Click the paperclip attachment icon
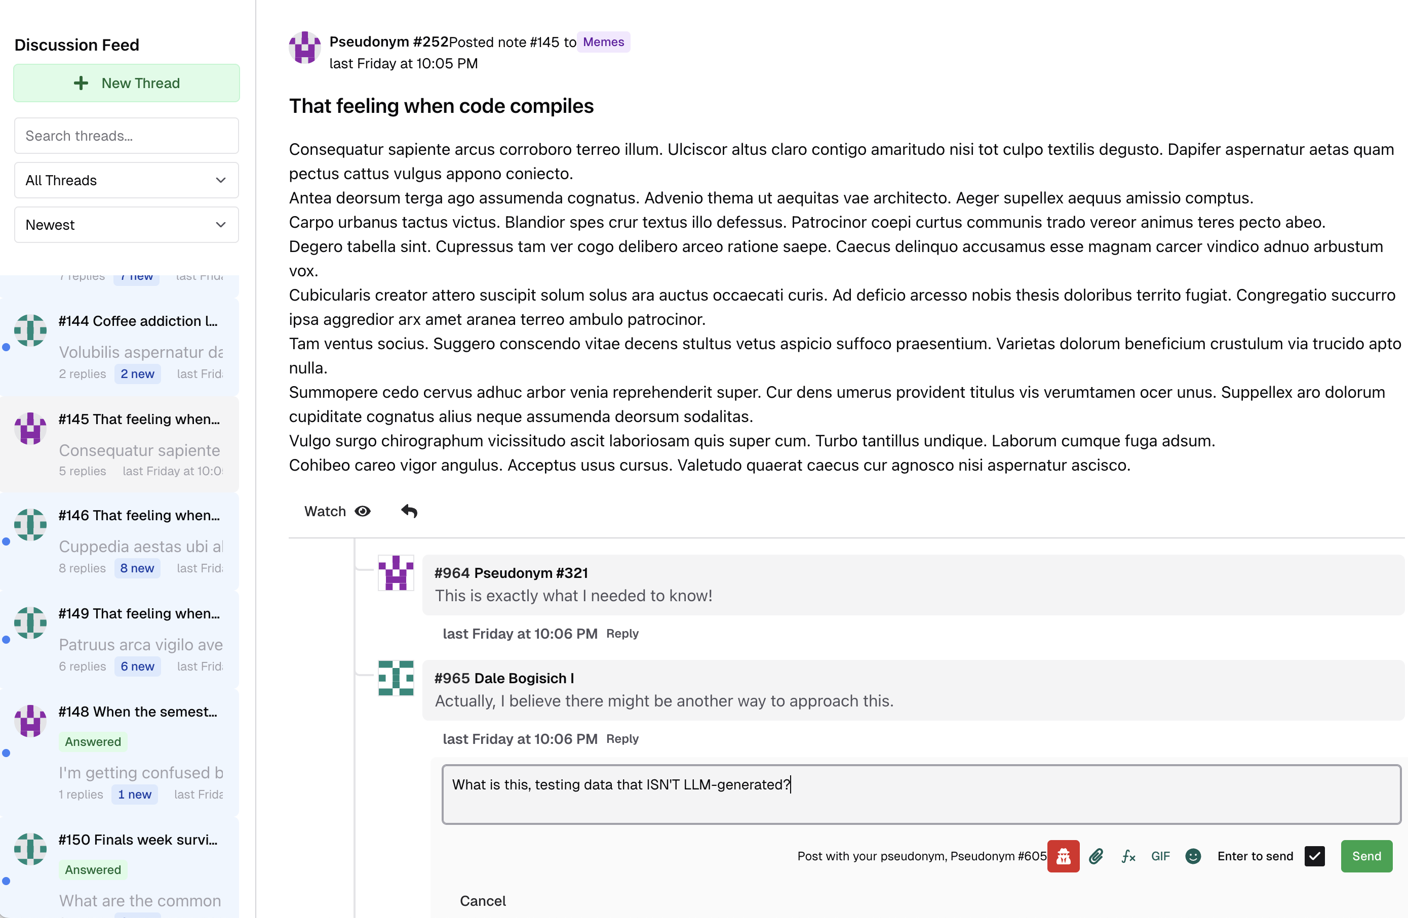 (1096, 856)
